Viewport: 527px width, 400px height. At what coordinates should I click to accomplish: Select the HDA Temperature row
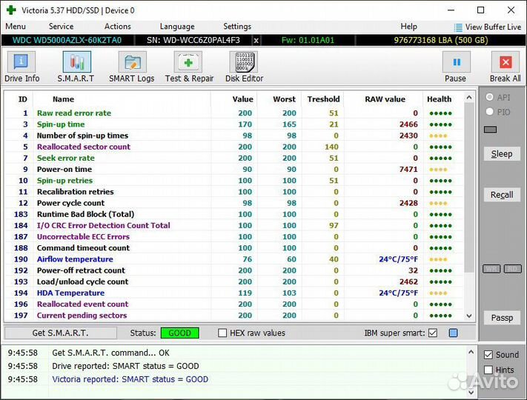point(234,293)
